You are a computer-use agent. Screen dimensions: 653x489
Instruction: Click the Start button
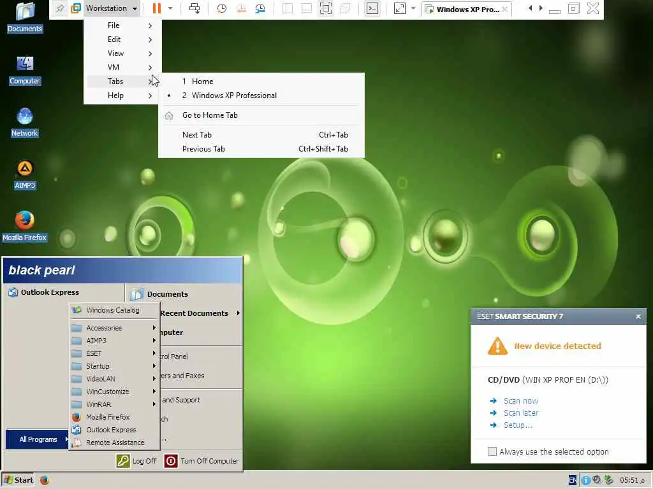tap(18, 480)
